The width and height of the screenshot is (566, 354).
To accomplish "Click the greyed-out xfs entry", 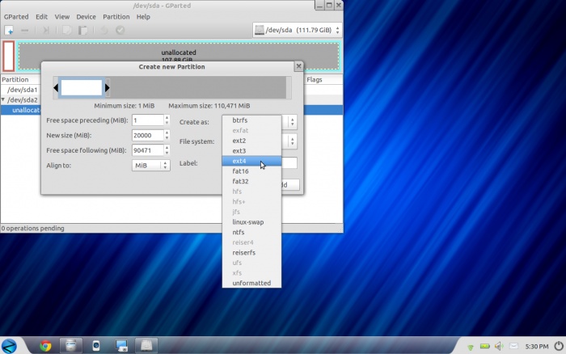I will 251,273.
